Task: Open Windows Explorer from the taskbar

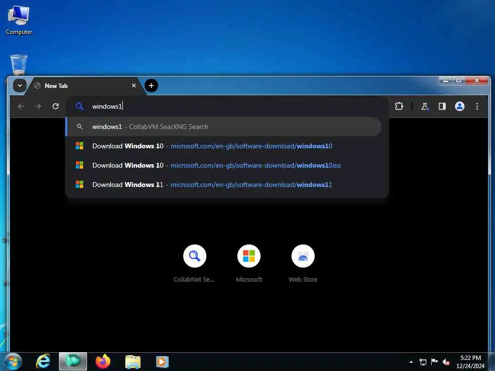Action: click(x=133, y=361)
